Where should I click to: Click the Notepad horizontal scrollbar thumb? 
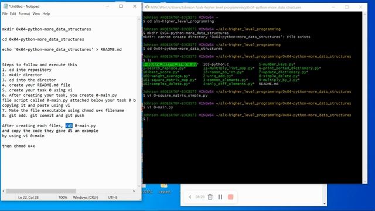41,191
